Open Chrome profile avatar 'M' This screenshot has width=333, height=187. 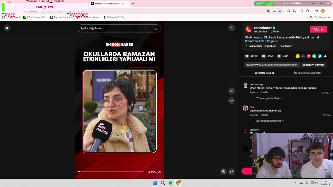(x=323, y=11)
